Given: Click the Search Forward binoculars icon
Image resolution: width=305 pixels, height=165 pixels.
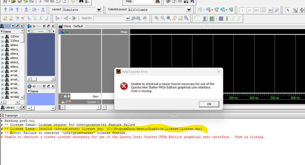Looking at the screenshot, I should 139,18.
